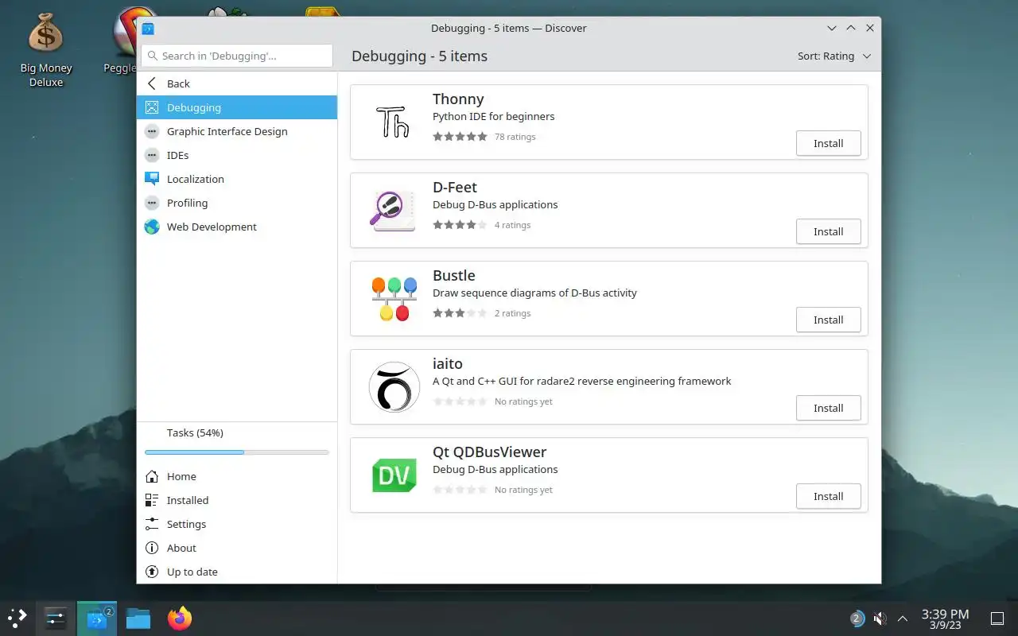Click the Graphic Interface Design category icon
Viewport: 1018px width, 636px height.
[152, 131]
